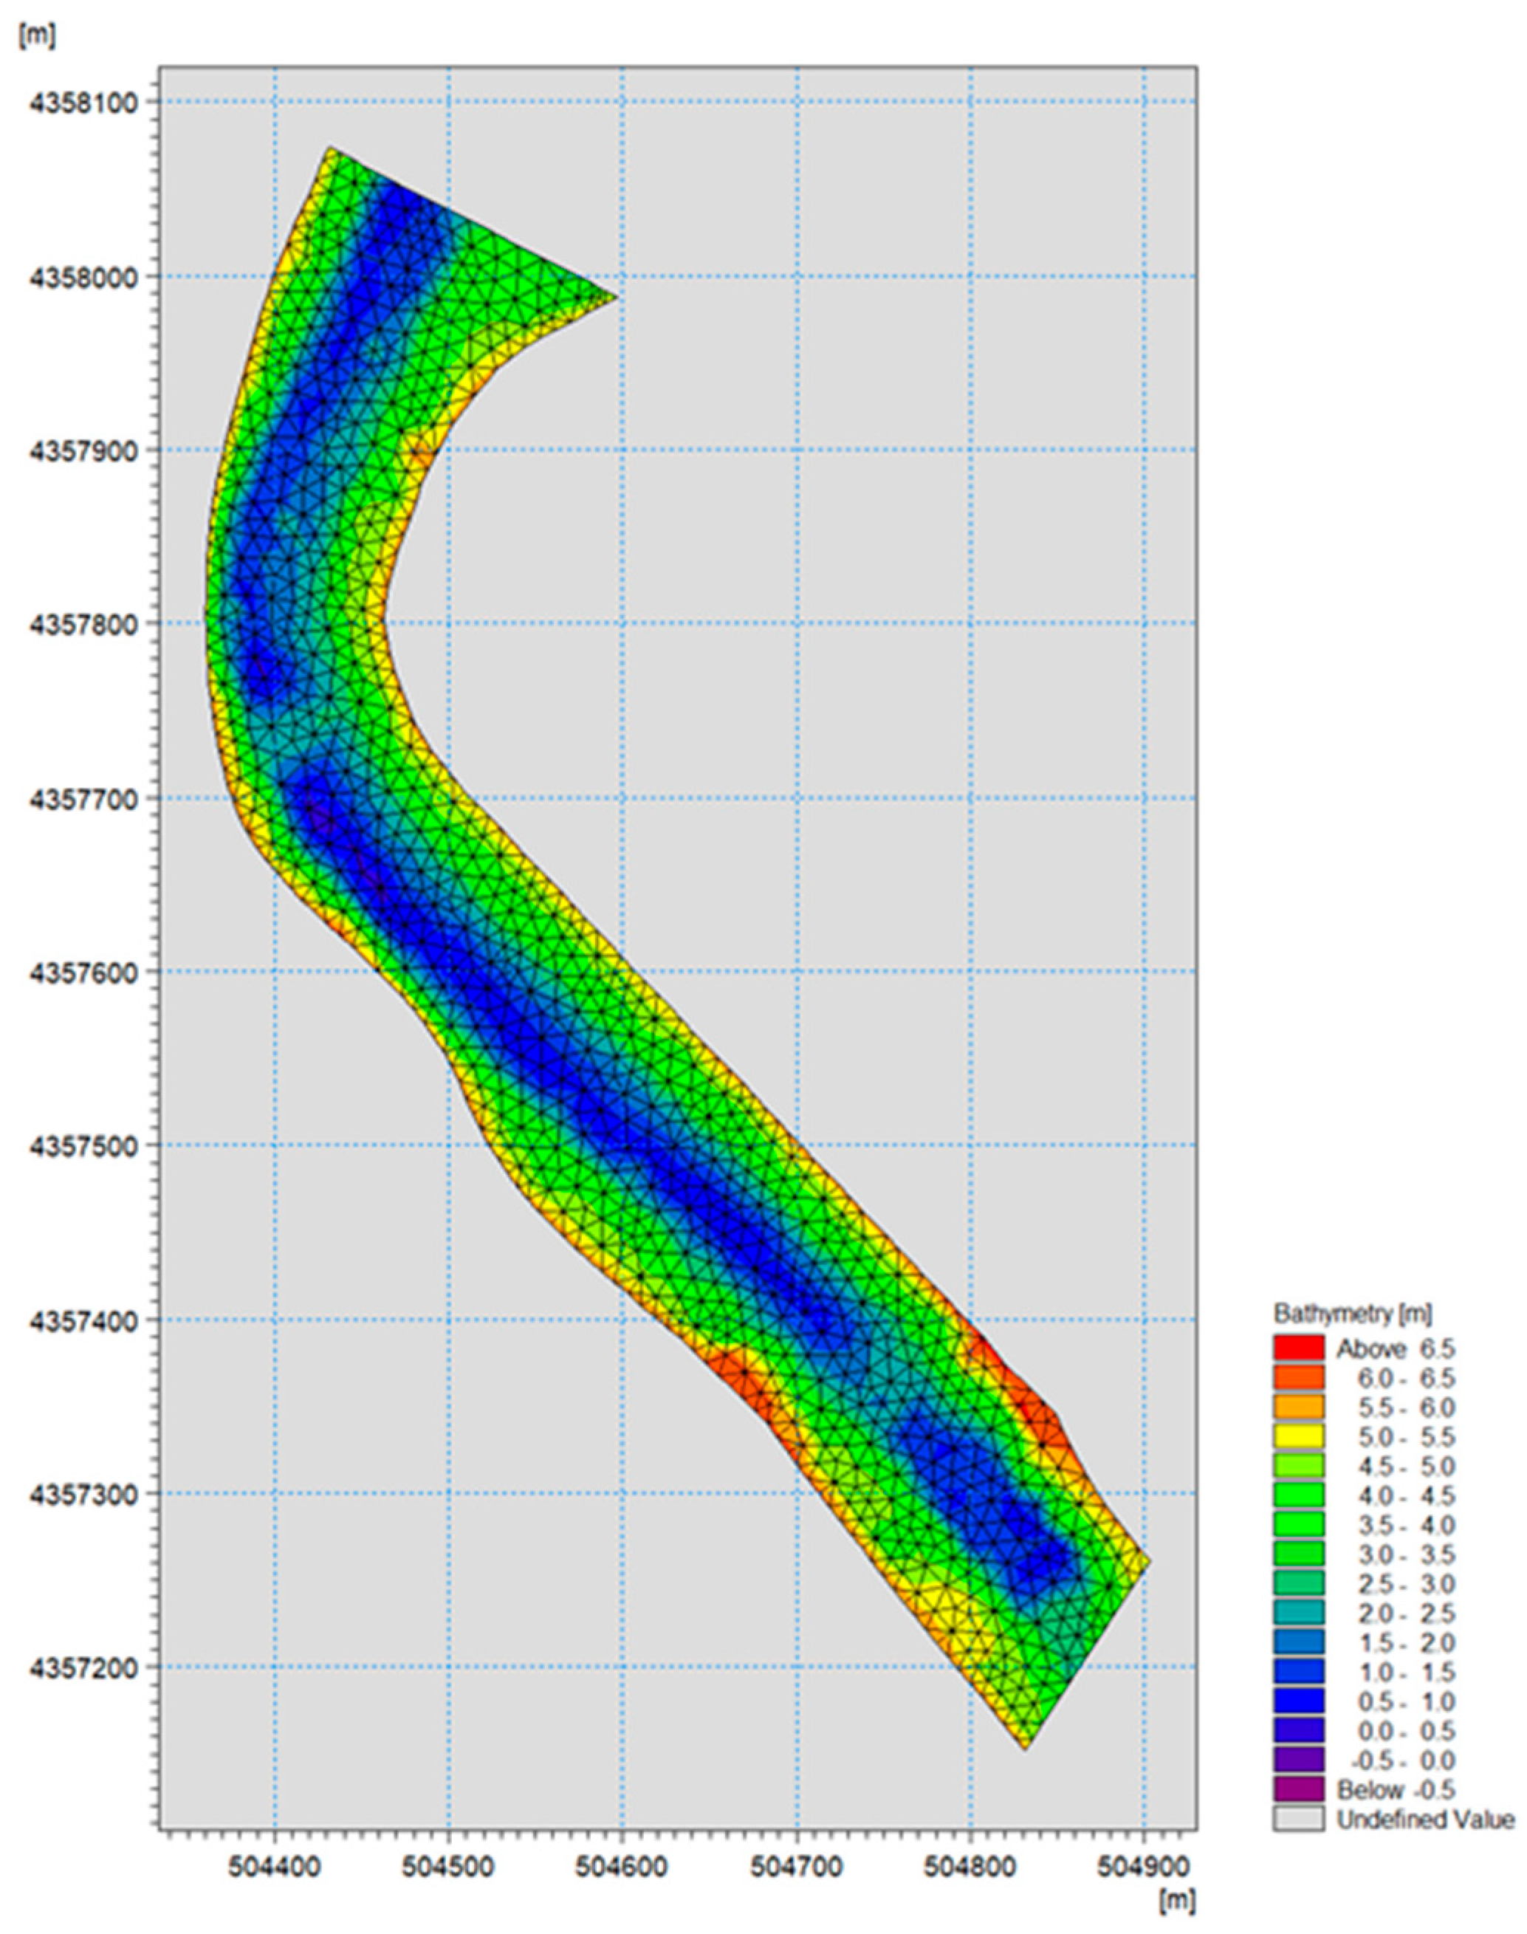The height and width of the screenshot is (1934, 1527).
Task: Click the 504700 x-axis label
Action: [797, 1867]
